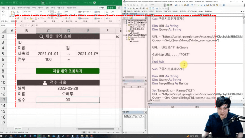This screenshot has height=138, width=245.
Task: Select cell containing 2021-01-01
Action: [x=48, y=54]
